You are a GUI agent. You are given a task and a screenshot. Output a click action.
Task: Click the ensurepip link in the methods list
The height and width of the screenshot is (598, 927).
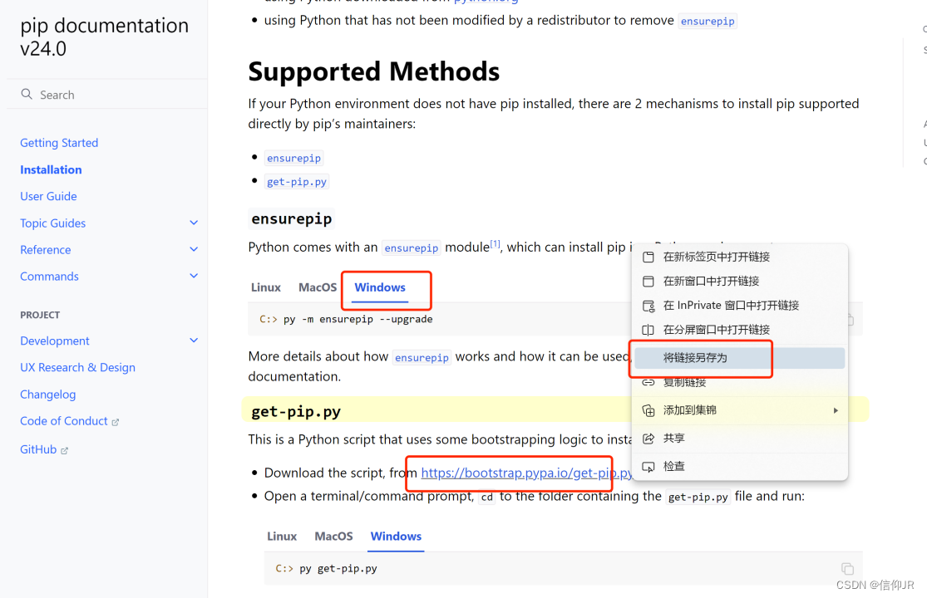293,158
